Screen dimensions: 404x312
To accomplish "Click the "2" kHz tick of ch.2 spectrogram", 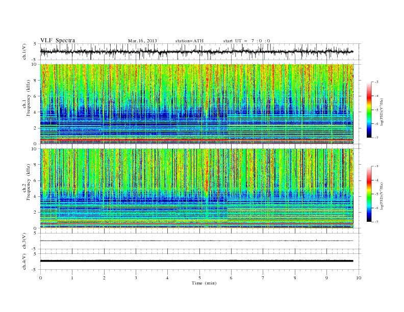I will 36,213.
